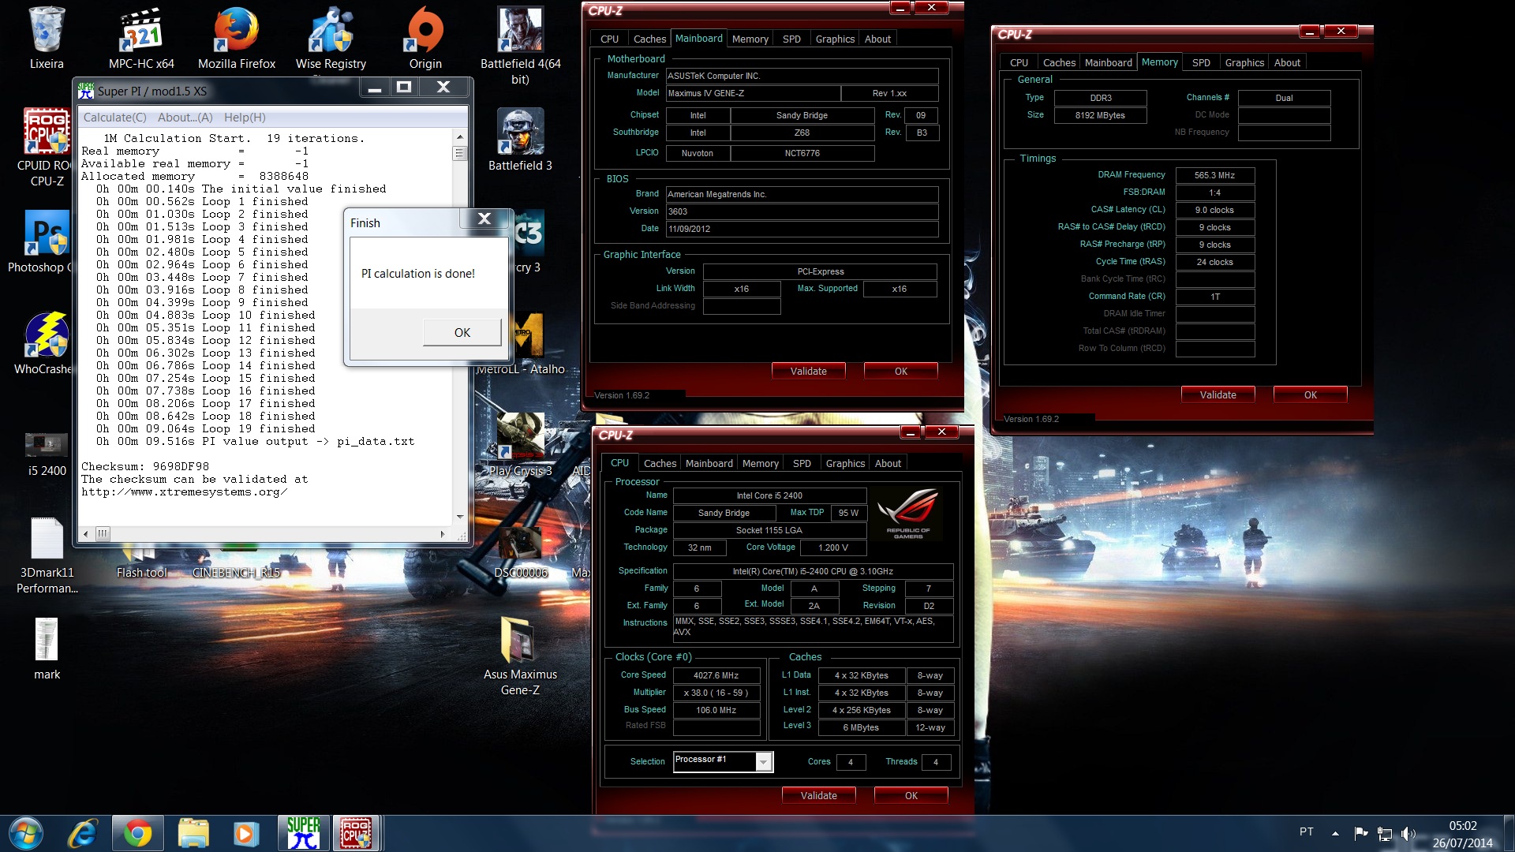Image resolution: width=1515 pixels, height=852 pixels.
Task: Open 3Dmark11 Performance desktop file
Action: pos(47,555)
